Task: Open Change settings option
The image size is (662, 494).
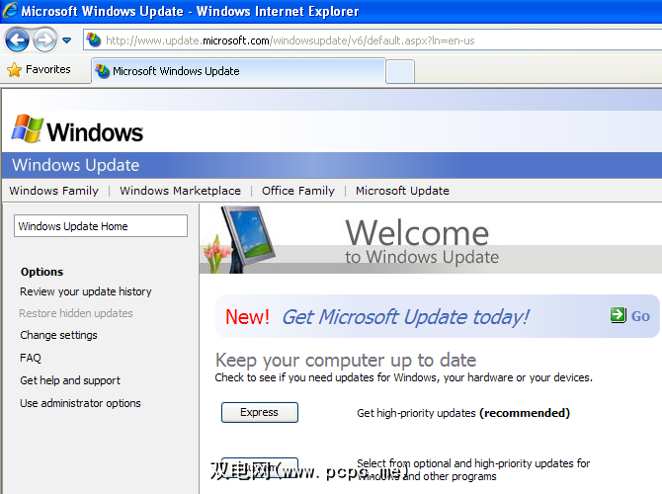Action: [58, 335]
